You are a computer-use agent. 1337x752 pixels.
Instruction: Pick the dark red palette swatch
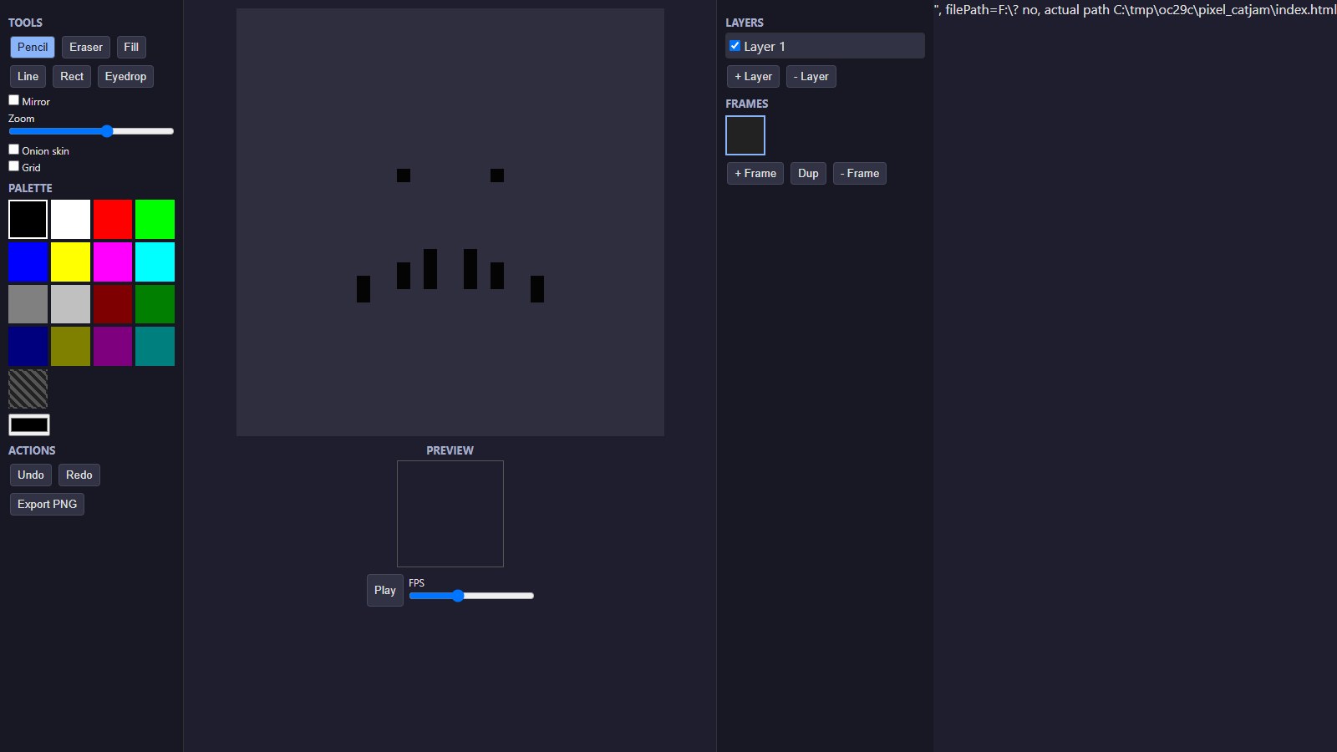tap(113, 304)
